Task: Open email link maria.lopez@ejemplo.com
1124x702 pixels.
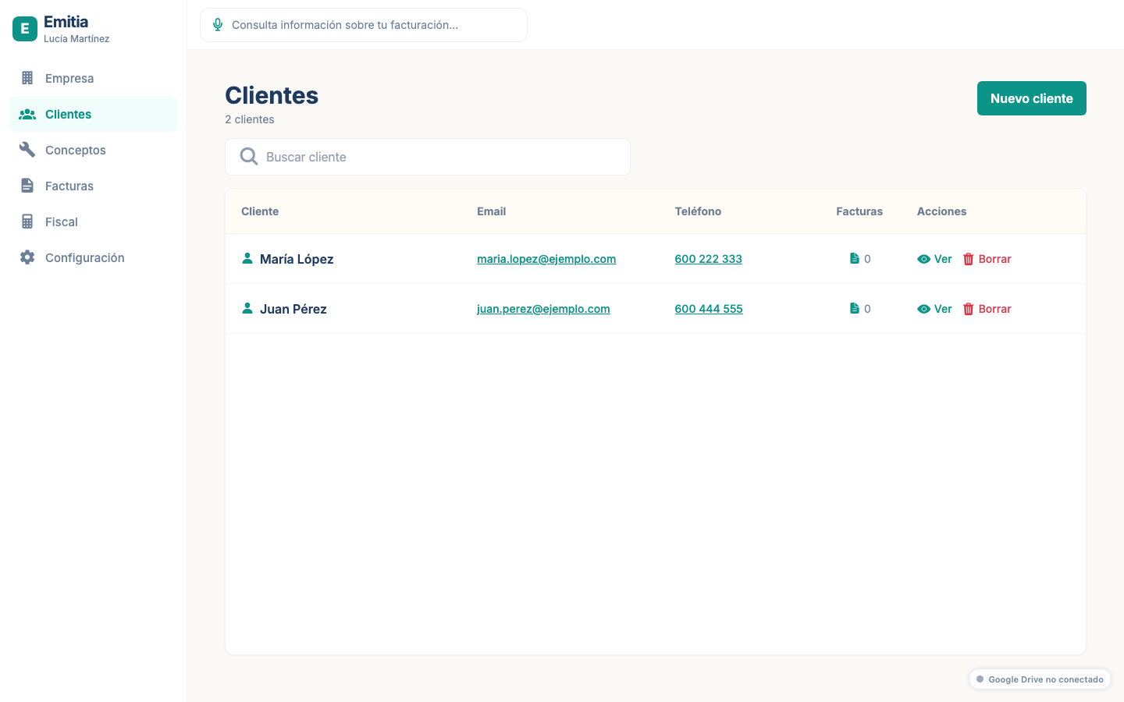Action: click(x=546, y=259)
